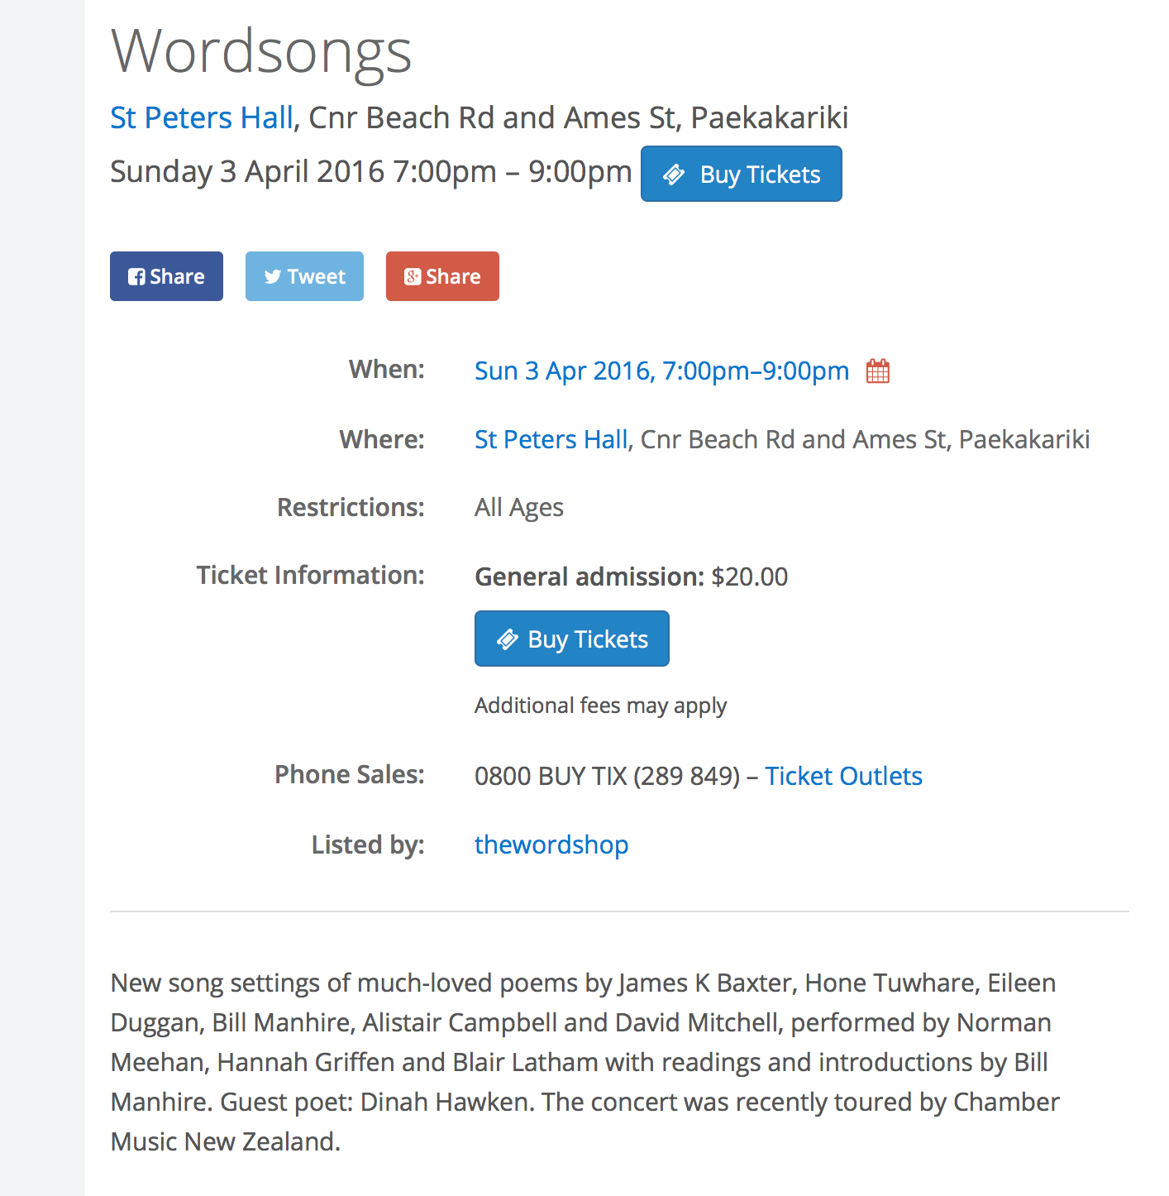Click the ticket icon under General admission
1169x1196 pixels.
[x=507, y=639]
